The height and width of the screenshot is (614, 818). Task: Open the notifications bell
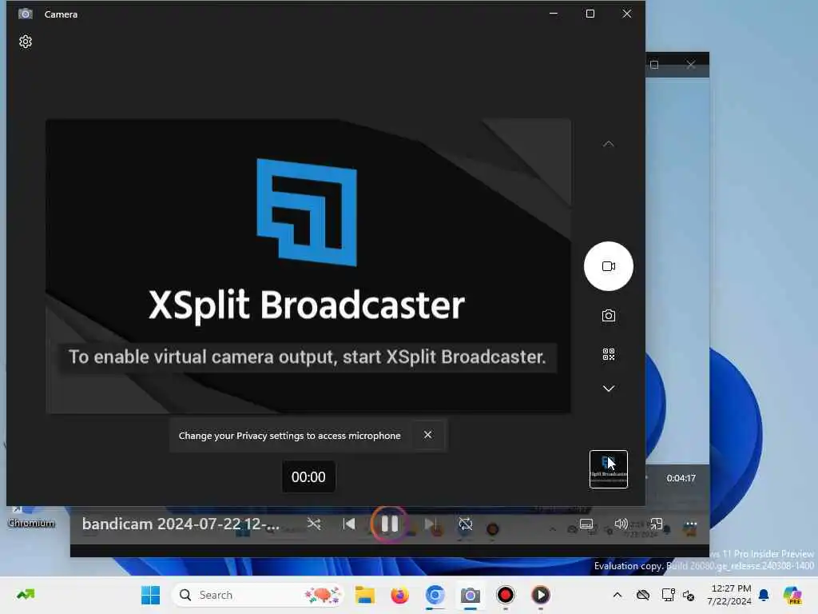(764, 595)
